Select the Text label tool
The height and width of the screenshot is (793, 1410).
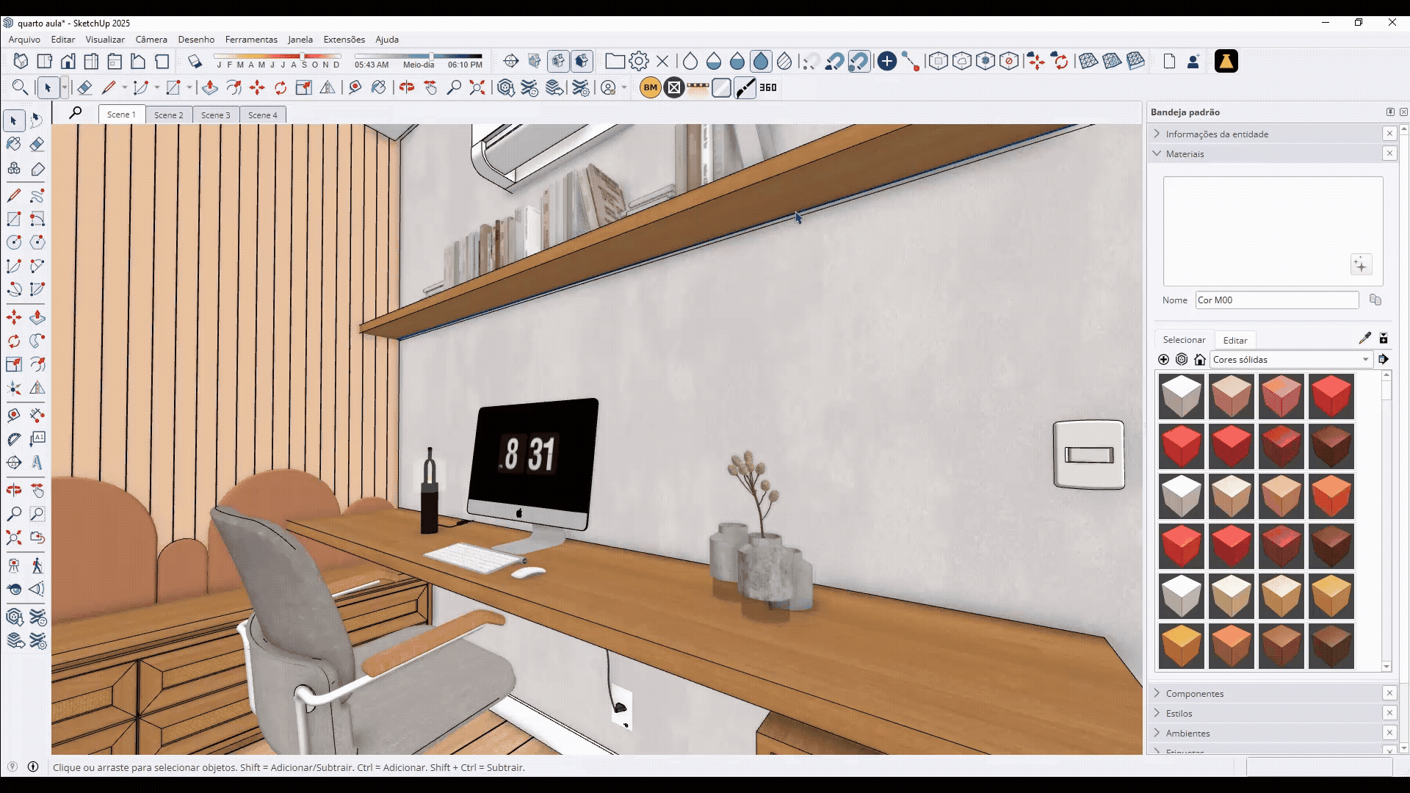point(37,439)
